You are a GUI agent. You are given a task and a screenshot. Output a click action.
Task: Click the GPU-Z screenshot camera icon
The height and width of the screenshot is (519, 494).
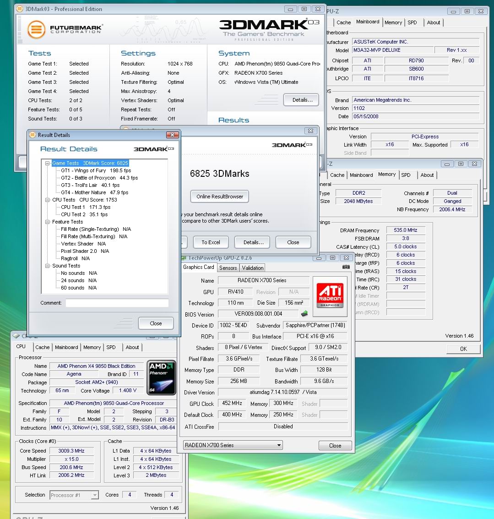pos(346,267)
